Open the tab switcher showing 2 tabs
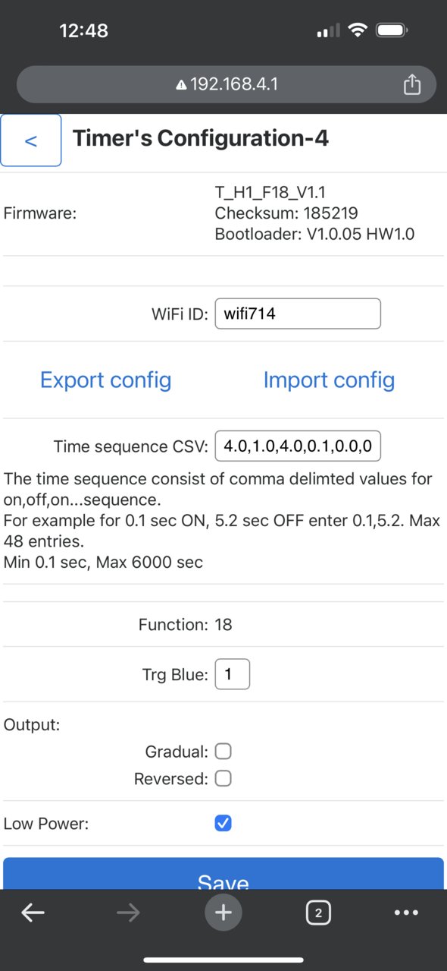447x971 pixels. pos(318,913)
